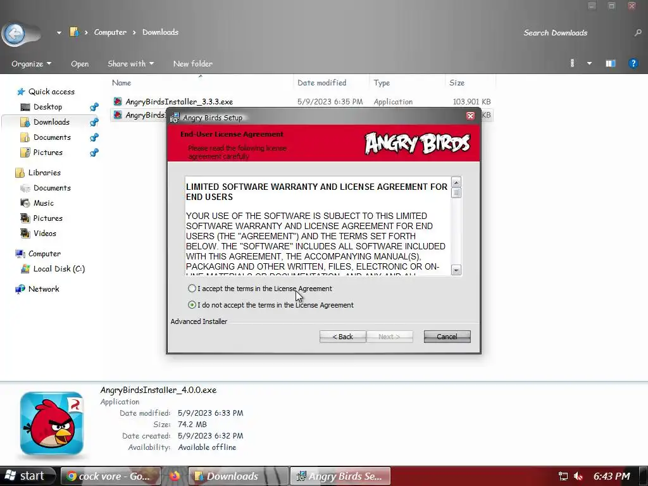This screenshot has height=486, width=648.
Task: Open the recent locations dropdown arrow beside the back button
Action: pos(59,33)
